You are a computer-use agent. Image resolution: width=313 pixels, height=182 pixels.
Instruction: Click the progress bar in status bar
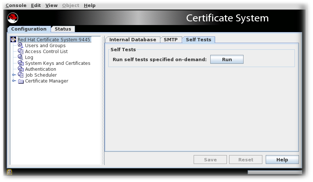275,172
